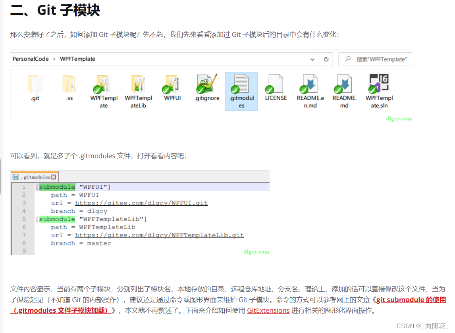This screenshot has height=333, width=455.
Task: Open the GitExtensions link
Action: (268, 310)
